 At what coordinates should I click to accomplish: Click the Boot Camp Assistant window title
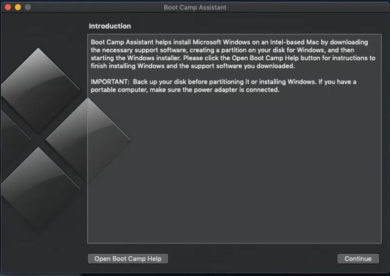195,7
